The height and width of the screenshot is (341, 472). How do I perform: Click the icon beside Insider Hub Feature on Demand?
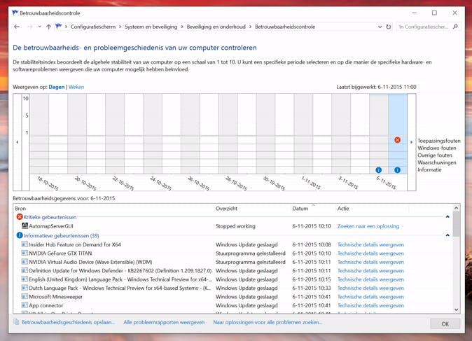pos(25,244)
